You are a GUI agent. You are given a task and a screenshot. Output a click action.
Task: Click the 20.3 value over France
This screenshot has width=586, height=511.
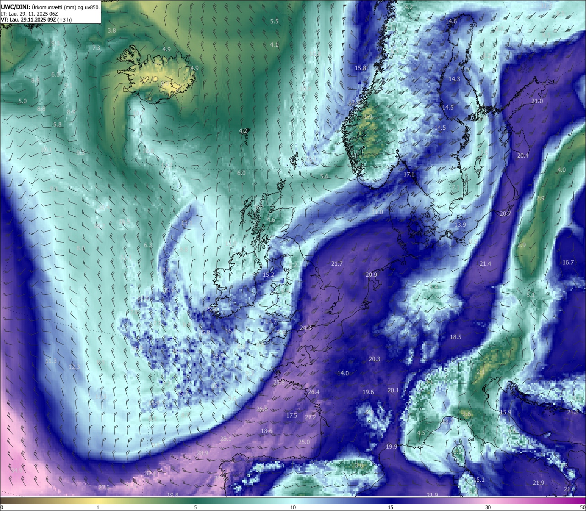coord(374,359)
